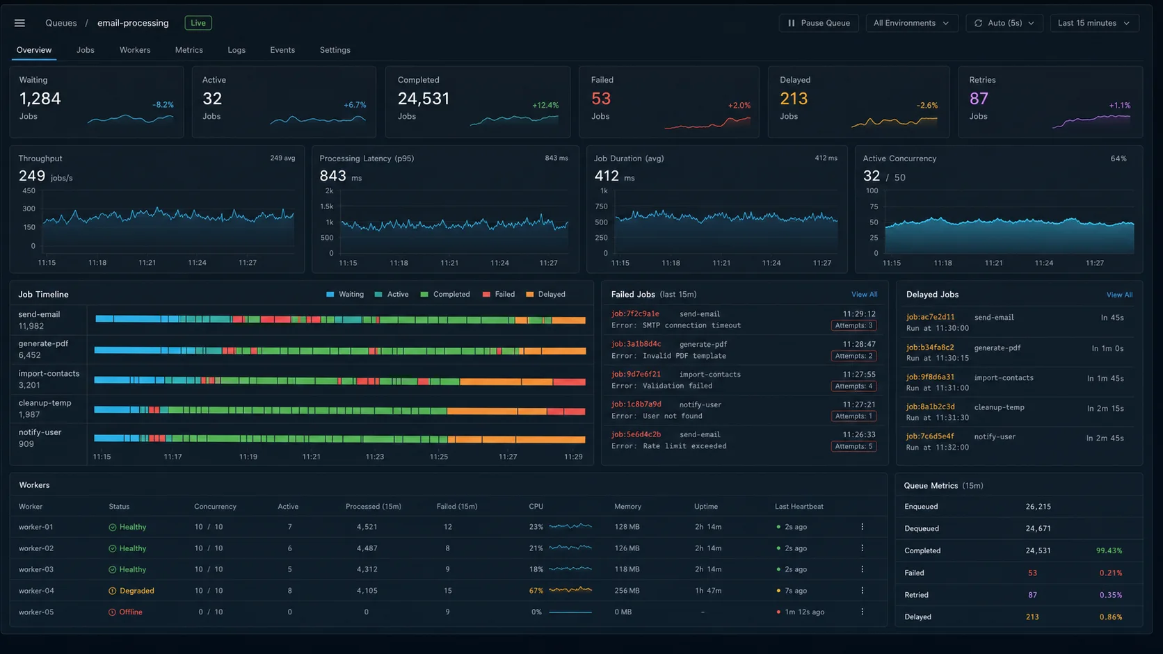Toggle the Active legend swatch

[x=378, y=295]
